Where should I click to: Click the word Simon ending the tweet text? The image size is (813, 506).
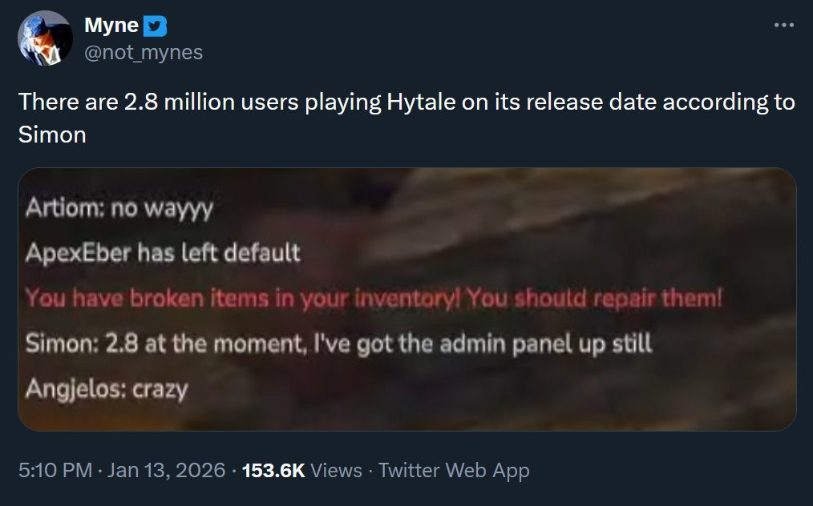tap(51, 134)
